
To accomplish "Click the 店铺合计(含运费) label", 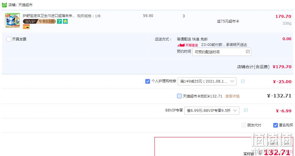I will 253,67.
